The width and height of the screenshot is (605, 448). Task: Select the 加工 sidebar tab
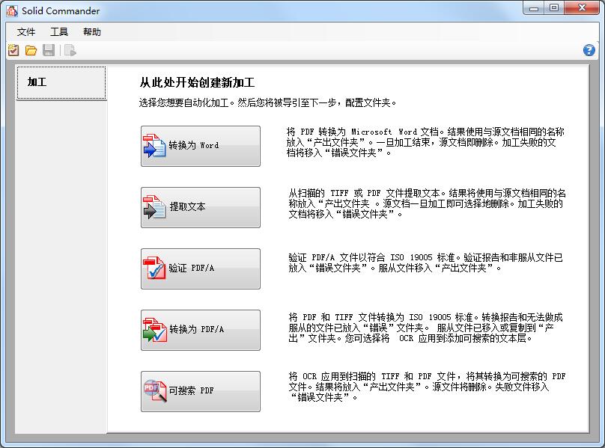point(61,83)
